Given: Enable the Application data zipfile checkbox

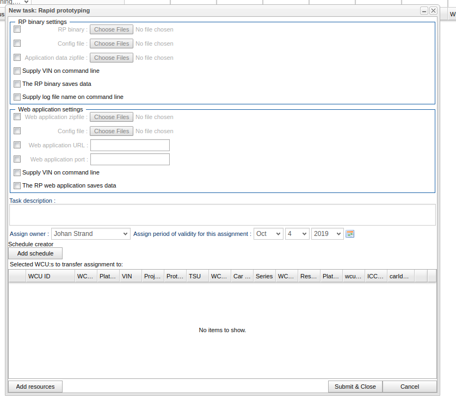Looking at the screenshot, I should [x=17, y=58].
